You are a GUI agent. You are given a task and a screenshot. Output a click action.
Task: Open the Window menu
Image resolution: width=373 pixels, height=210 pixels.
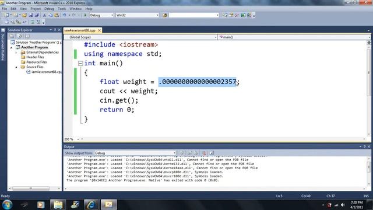(76, 9)
